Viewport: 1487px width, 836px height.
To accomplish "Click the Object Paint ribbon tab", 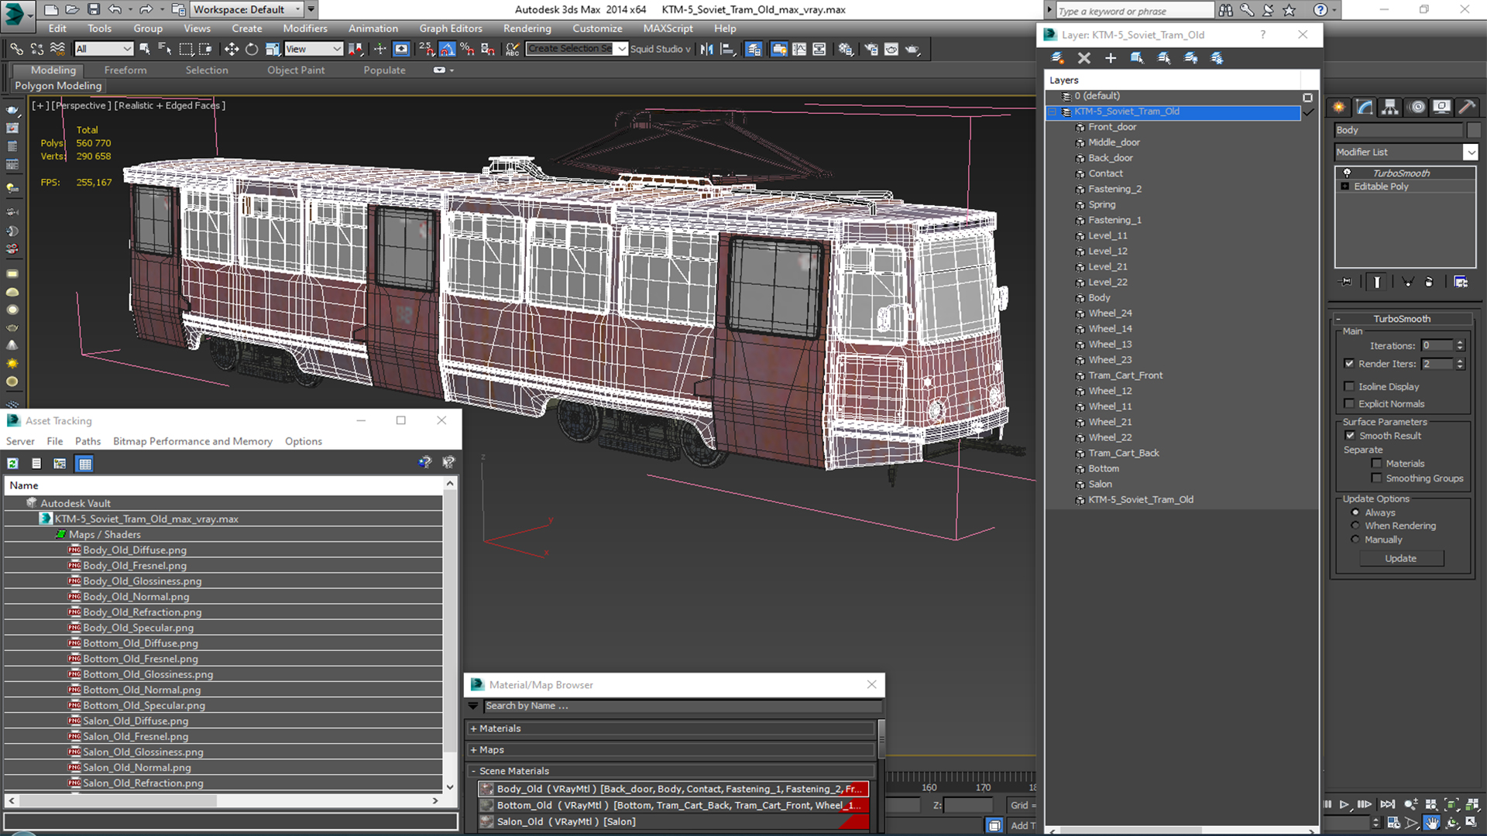I will pos(296,70).
